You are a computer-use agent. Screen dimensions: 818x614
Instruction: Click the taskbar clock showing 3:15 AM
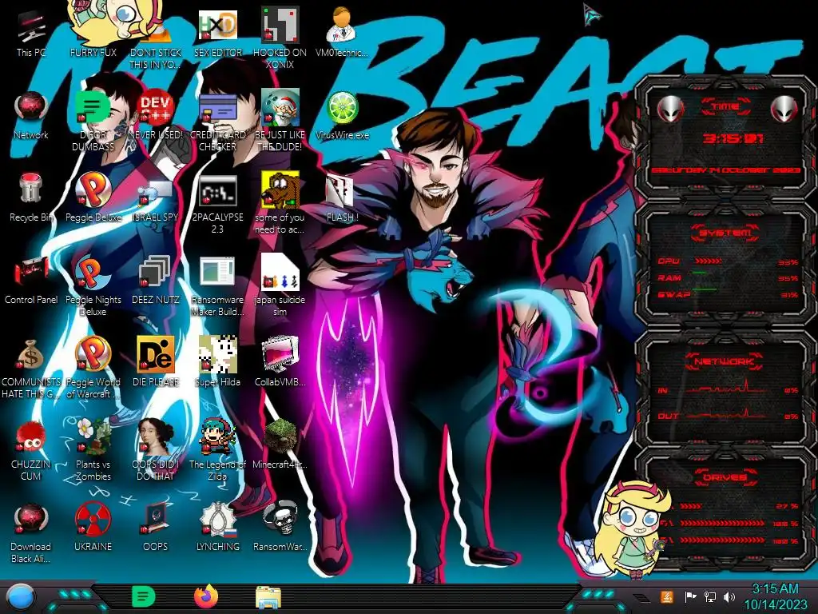click(x=775, y=596)
